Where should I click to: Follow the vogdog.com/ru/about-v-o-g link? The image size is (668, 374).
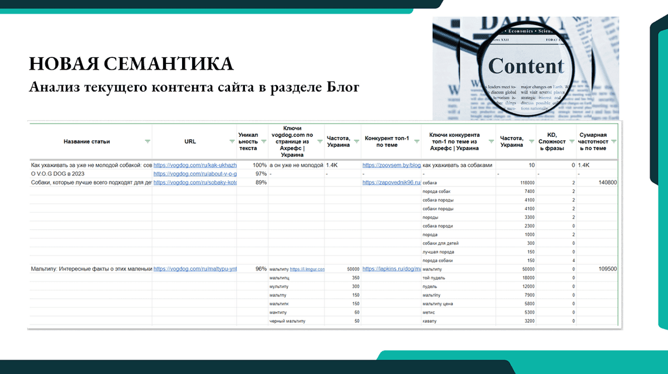(195, 174)
